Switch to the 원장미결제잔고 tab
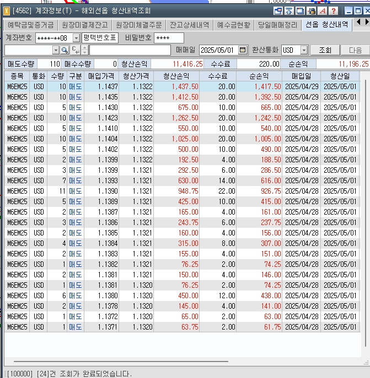The image size is (370, 378). [x=84, y=25]
